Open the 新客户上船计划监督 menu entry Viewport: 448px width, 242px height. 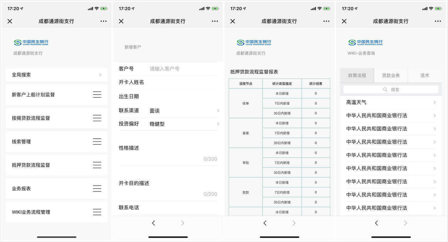pos(33,95)
